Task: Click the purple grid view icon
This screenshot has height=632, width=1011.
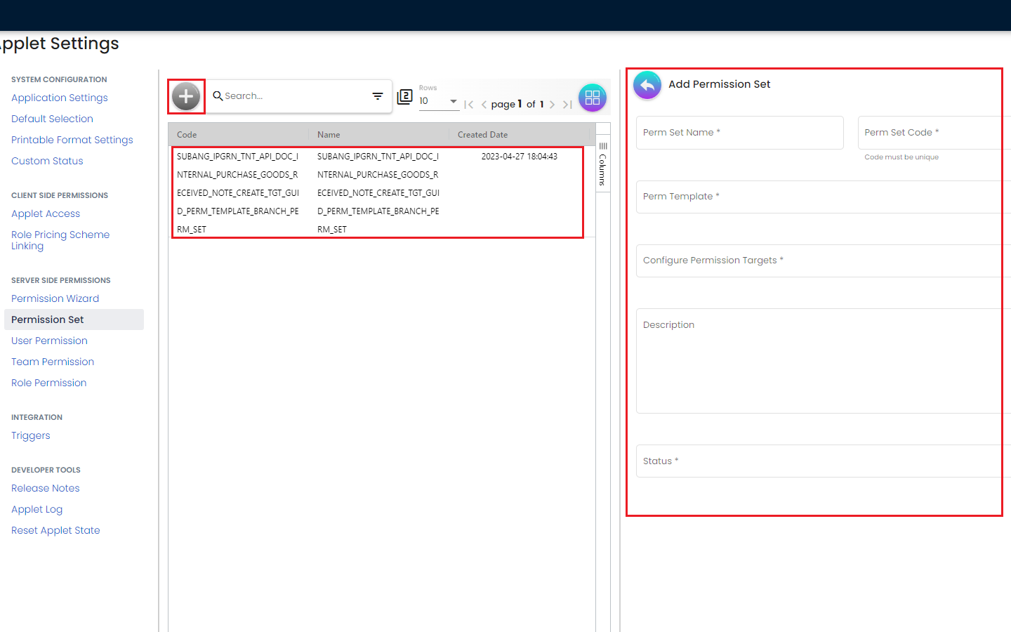Action: coord(592,98)
